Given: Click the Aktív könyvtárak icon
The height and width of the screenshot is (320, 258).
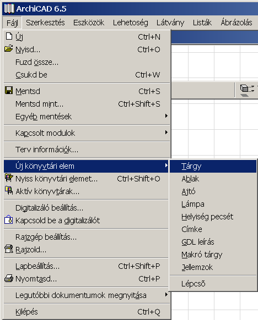Looking at the screenshot, I should coord(9,190).
